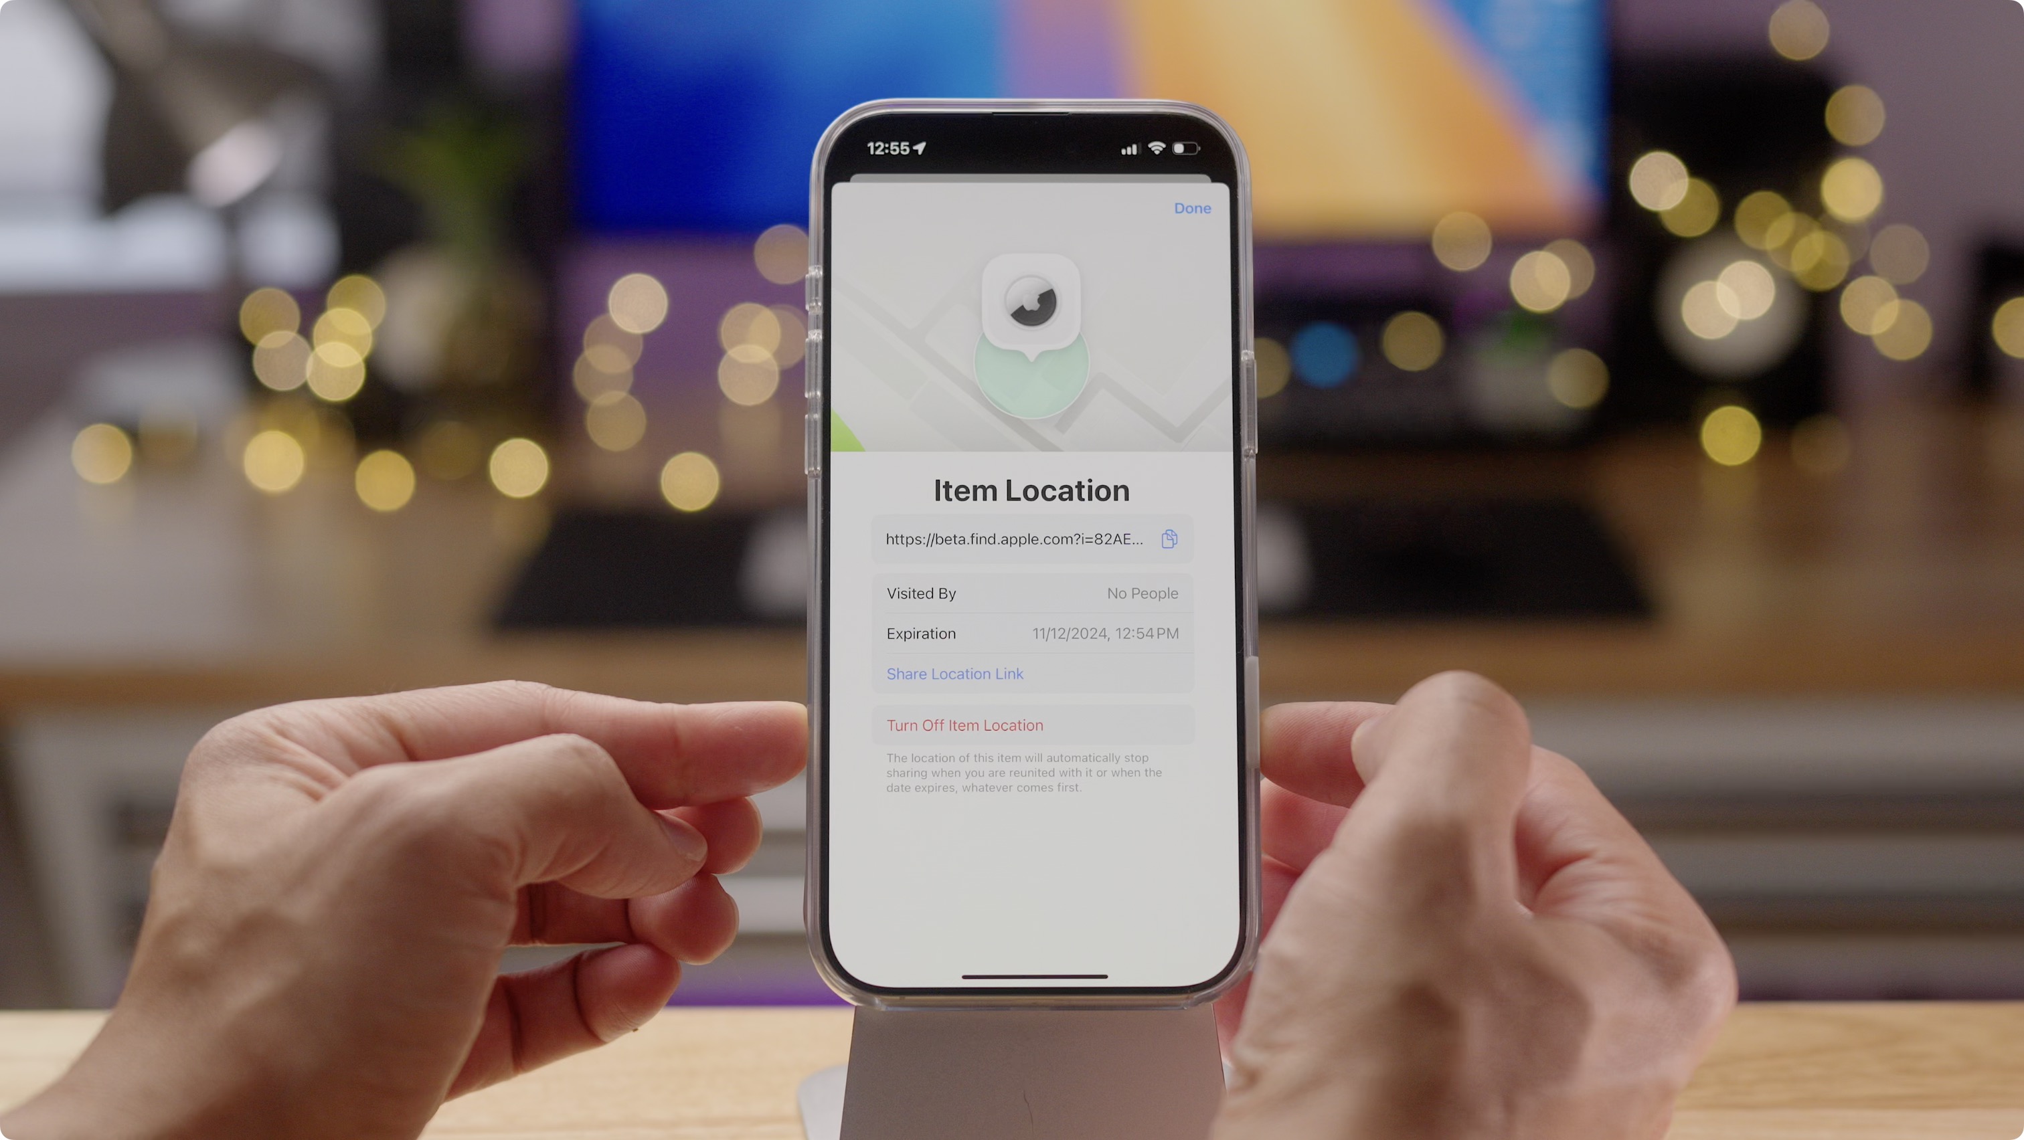Tap Share Location Link
The image size is (2024, 1140).
pyautogui.click(x=955, y=673)
